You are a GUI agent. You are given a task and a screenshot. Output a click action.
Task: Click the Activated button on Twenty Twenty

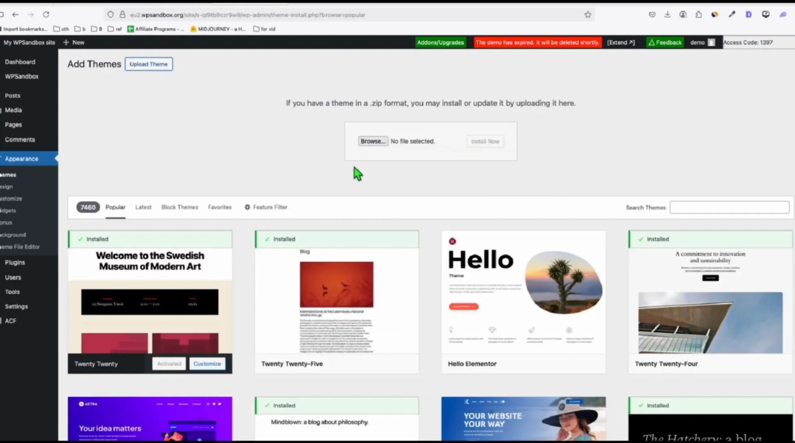[x=169, y=364]
